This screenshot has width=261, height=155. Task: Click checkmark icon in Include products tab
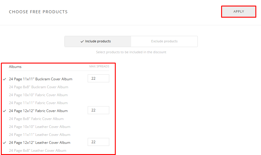tap(82, 41)
